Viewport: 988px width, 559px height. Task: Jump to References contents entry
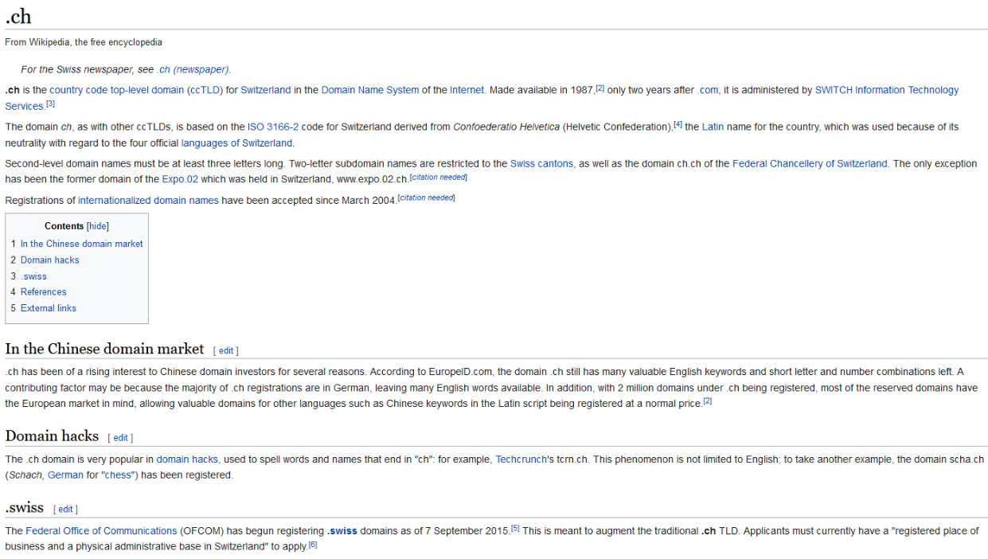coord(38,292)
